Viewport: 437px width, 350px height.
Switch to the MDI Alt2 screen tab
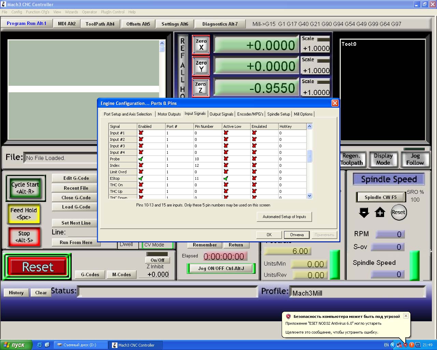tap(67, 24)
